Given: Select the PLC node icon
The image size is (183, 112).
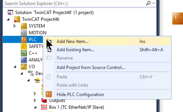Looking at the screenshot, I should [24, 40].
